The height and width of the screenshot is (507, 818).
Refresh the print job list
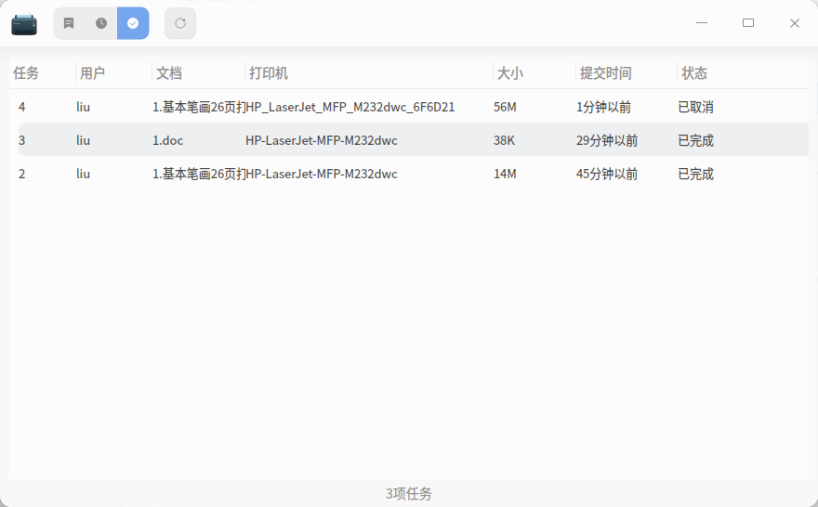180,23
